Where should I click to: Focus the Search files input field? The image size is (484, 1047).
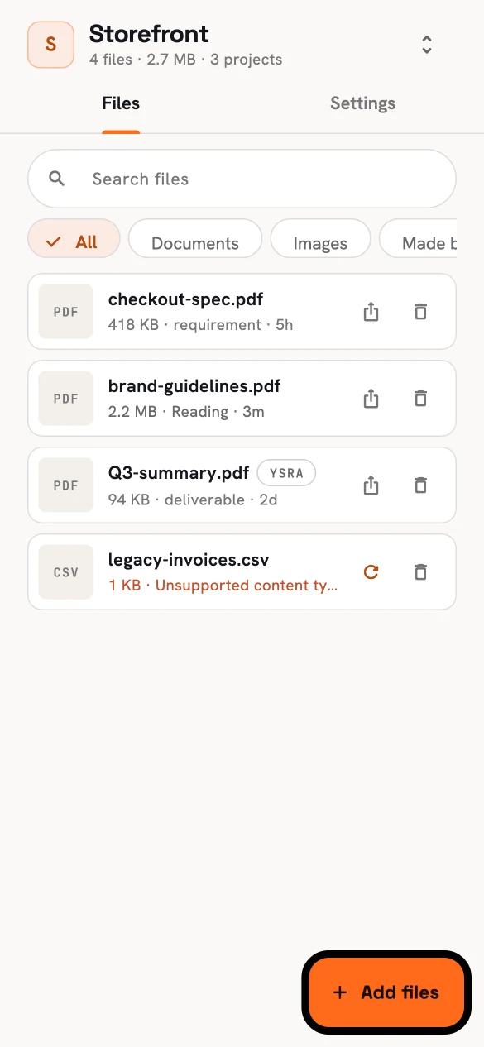coord(242,179)
